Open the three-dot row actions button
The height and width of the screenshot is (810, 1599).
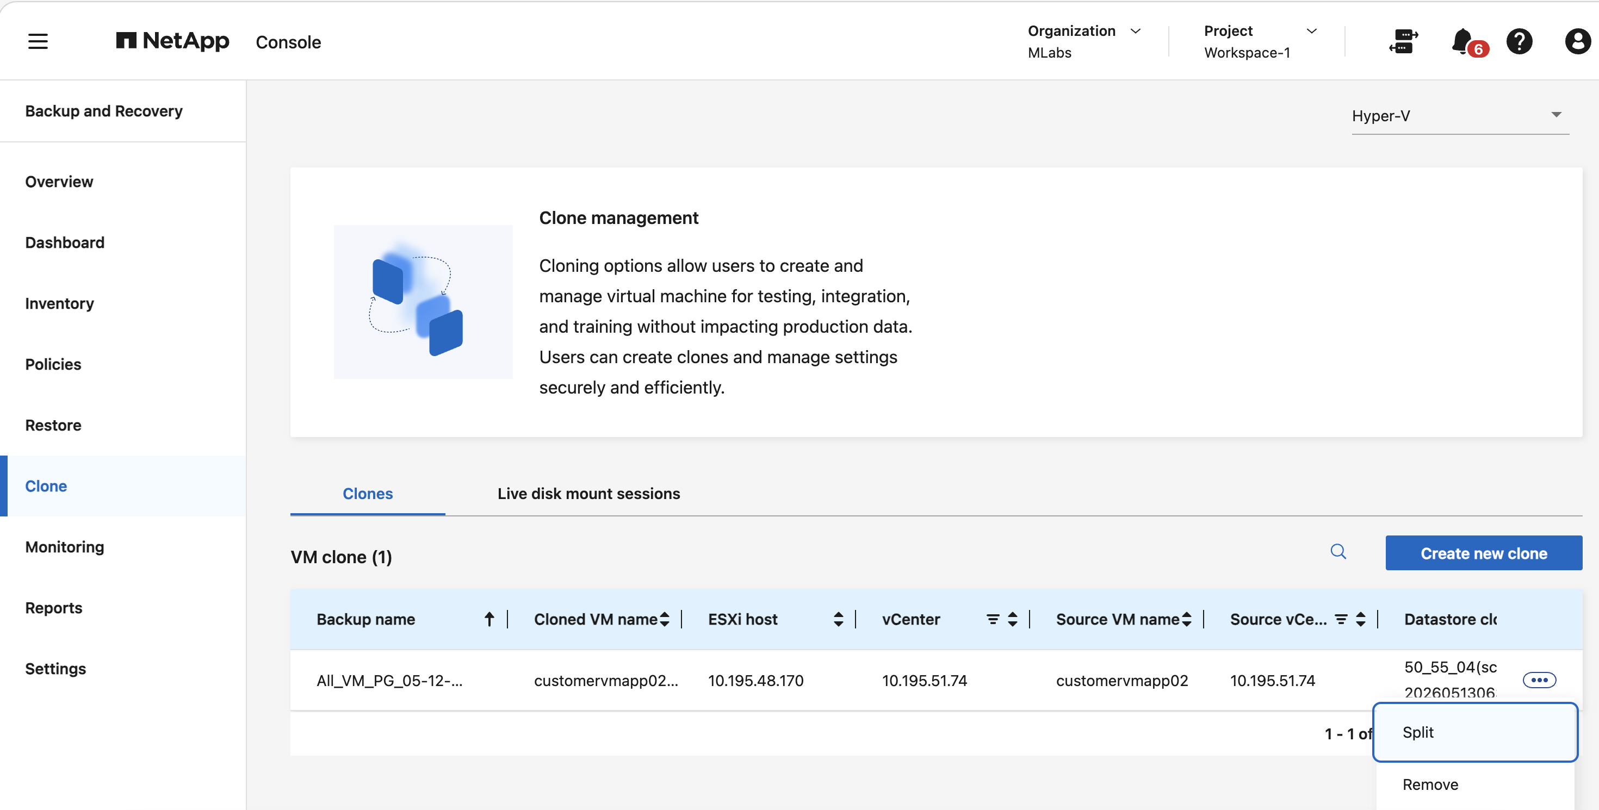1539,680
